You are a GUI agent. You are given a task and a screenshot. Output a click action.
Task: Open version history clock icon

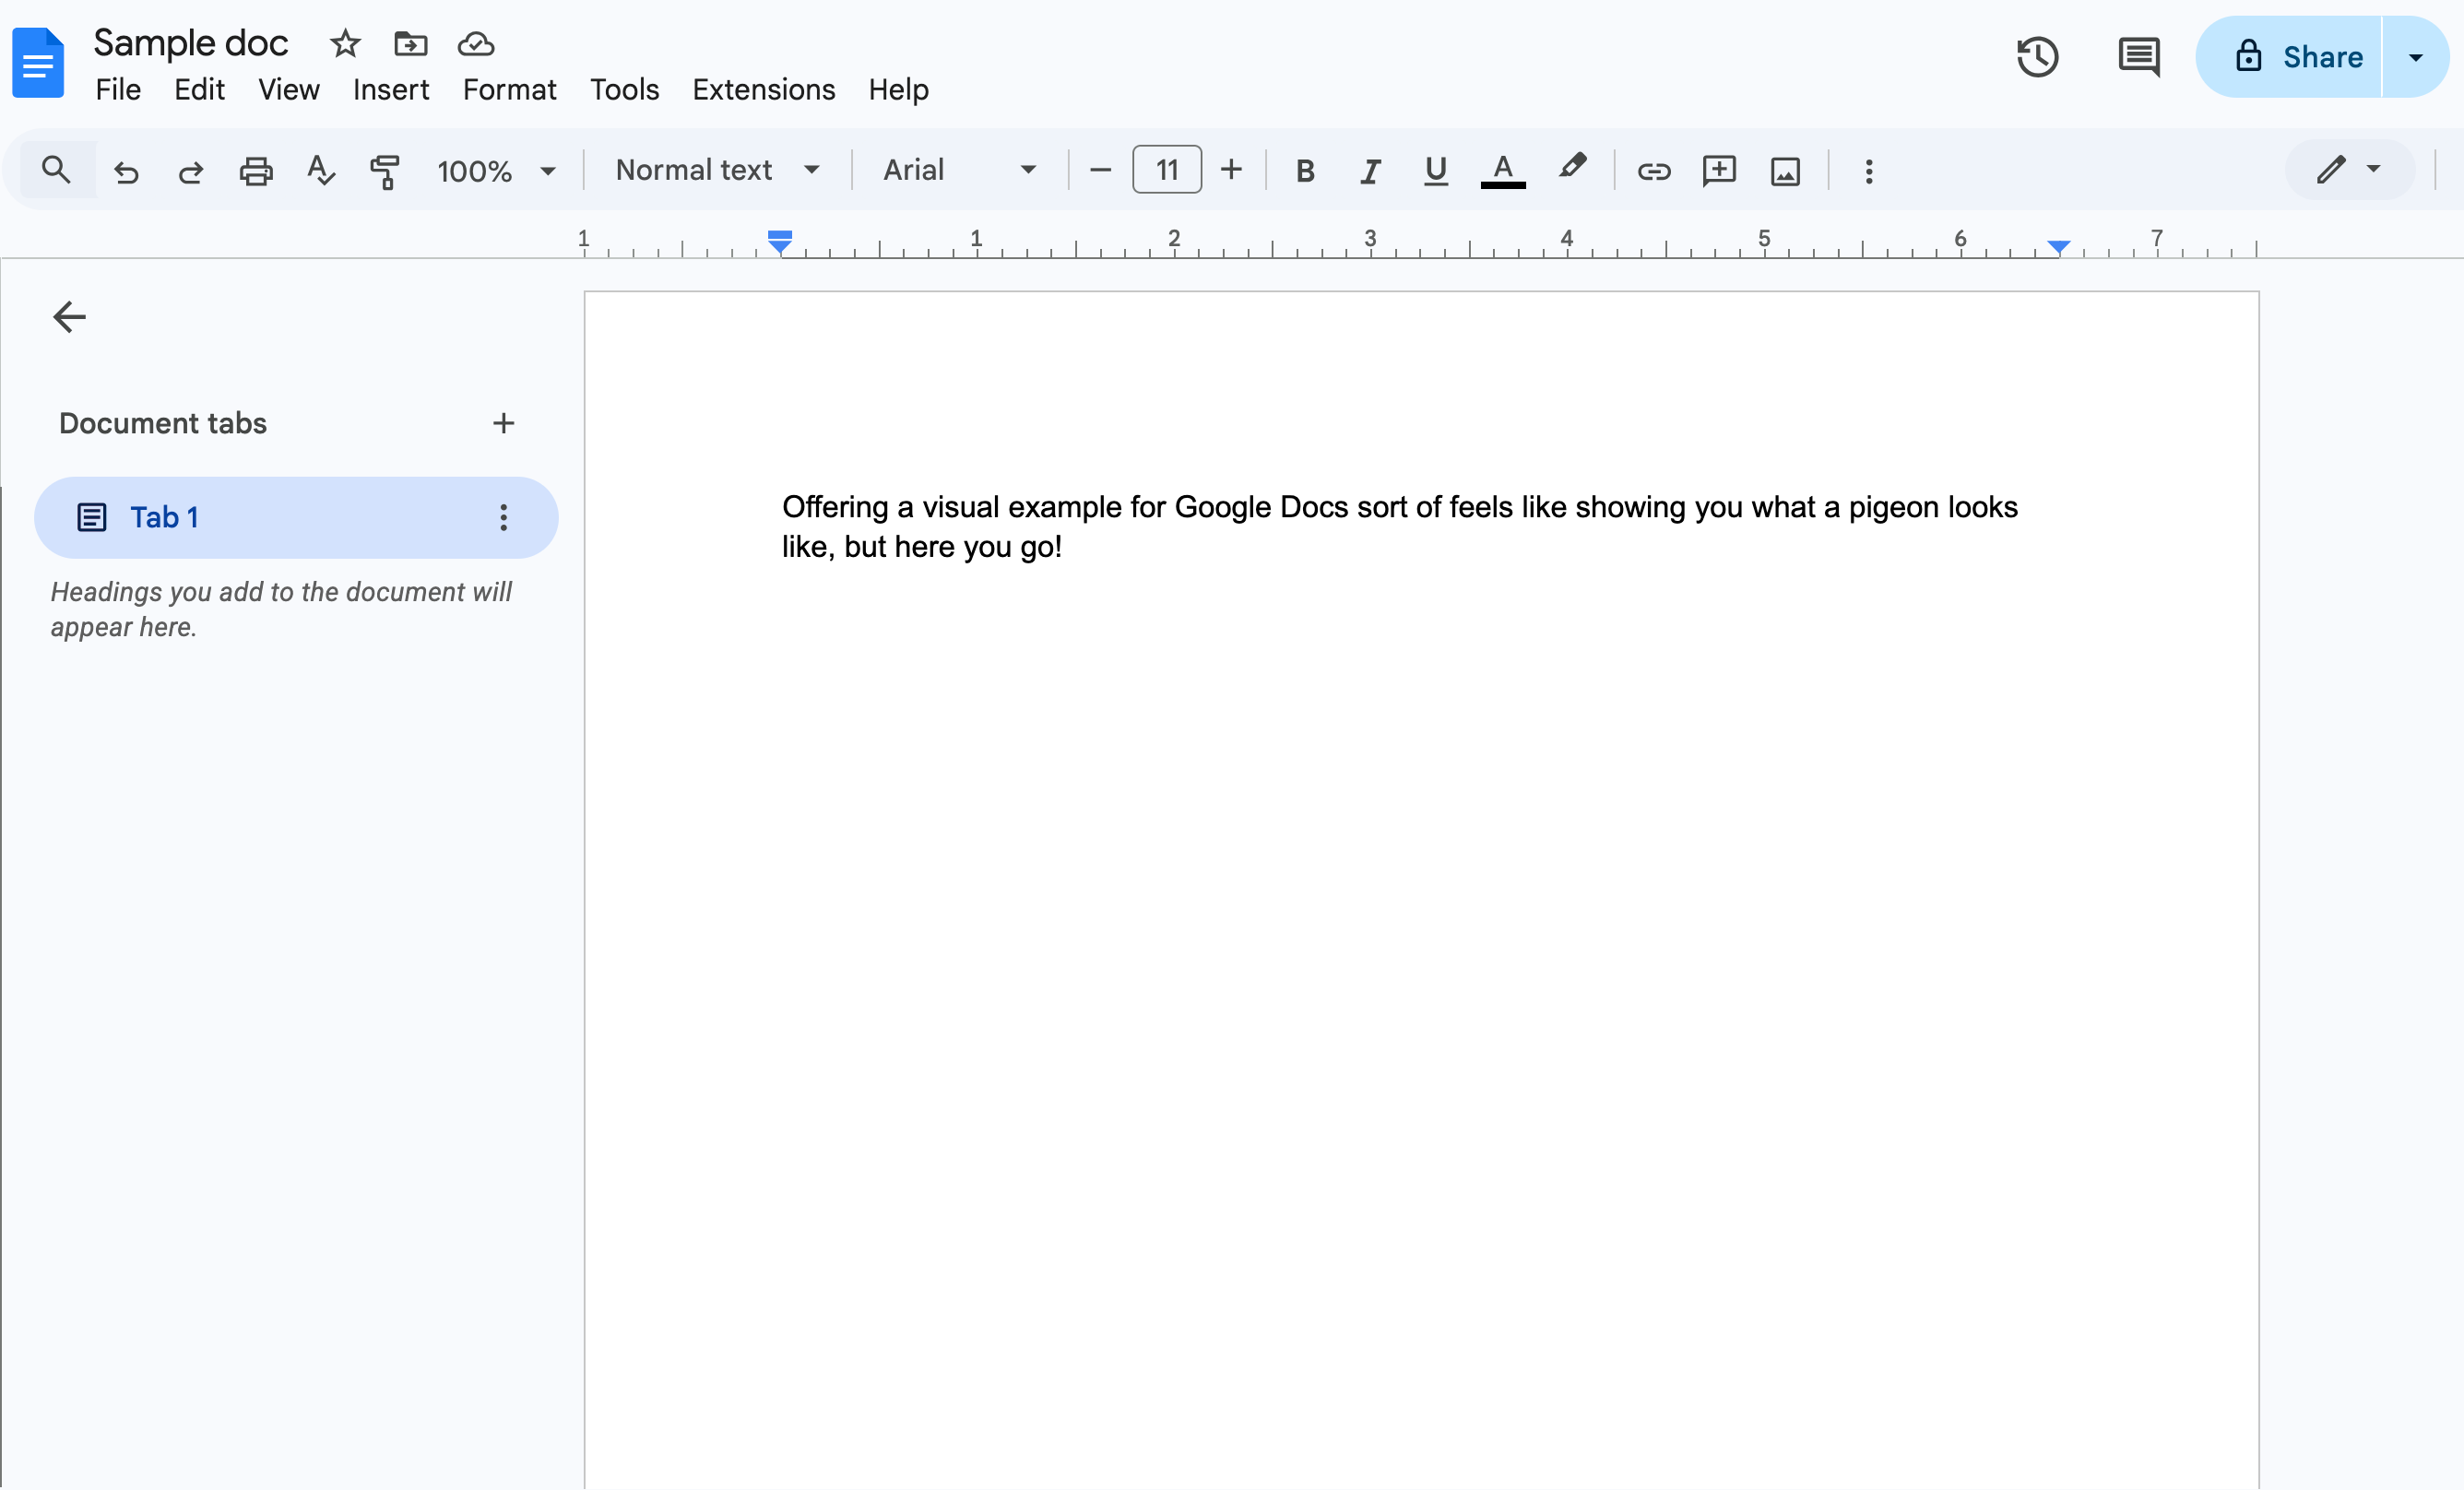pyautogui.click(x=2037, y=57)
